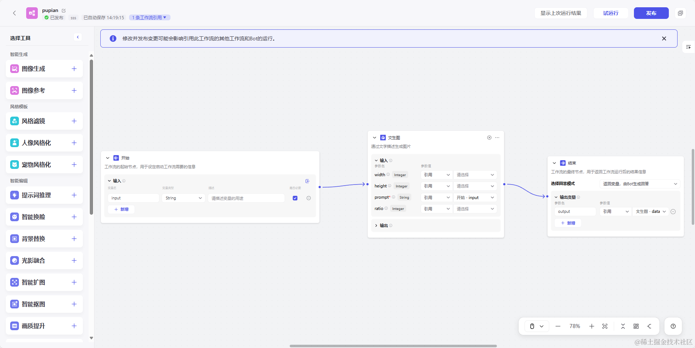Click the fit-to-view icon in zoom bar
695x348 pixels.
[x=605, y=326]
